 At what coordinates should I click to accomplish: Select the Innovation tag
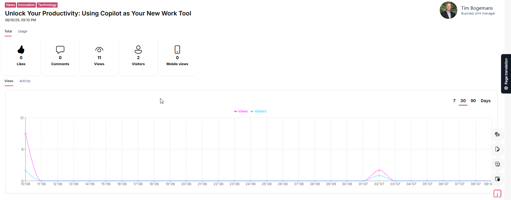coord(26,5)
